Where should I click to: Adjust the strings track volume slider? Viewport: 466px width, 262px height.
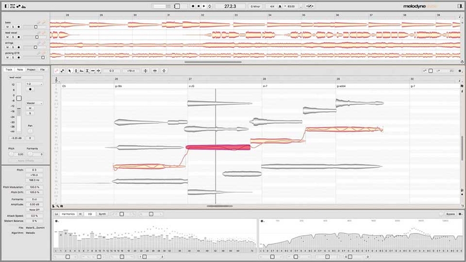click(34, 47)
